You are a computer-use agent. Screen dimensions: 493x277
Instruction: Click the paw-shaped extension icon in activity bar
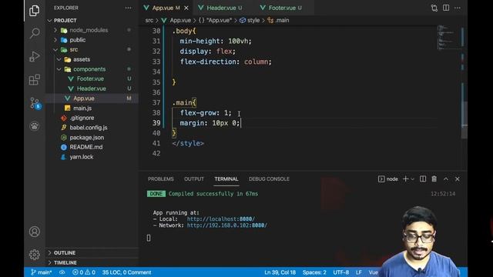pos(34,126)
